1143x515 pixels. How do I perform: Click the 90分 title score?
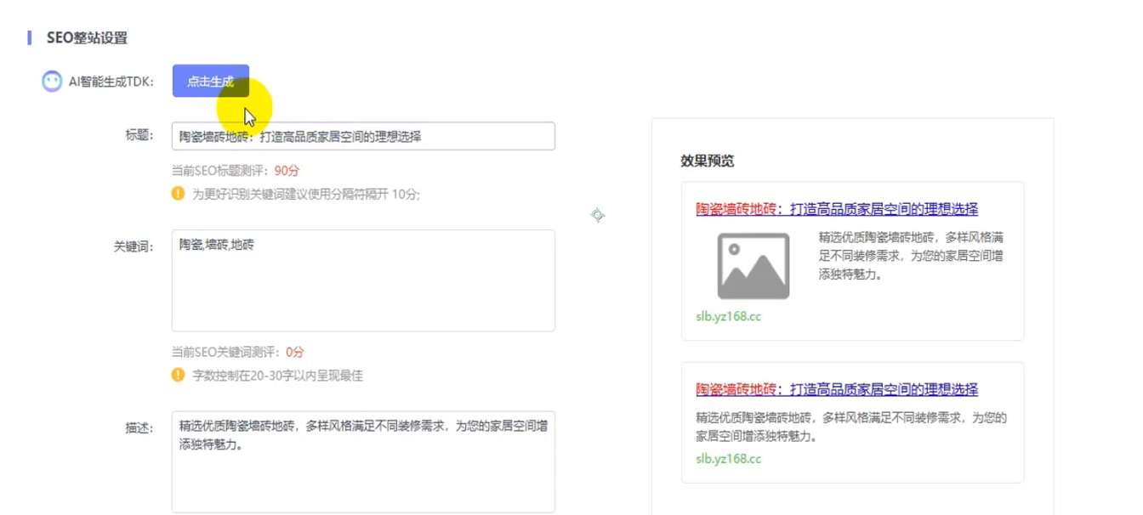click(x=287, y=171)
